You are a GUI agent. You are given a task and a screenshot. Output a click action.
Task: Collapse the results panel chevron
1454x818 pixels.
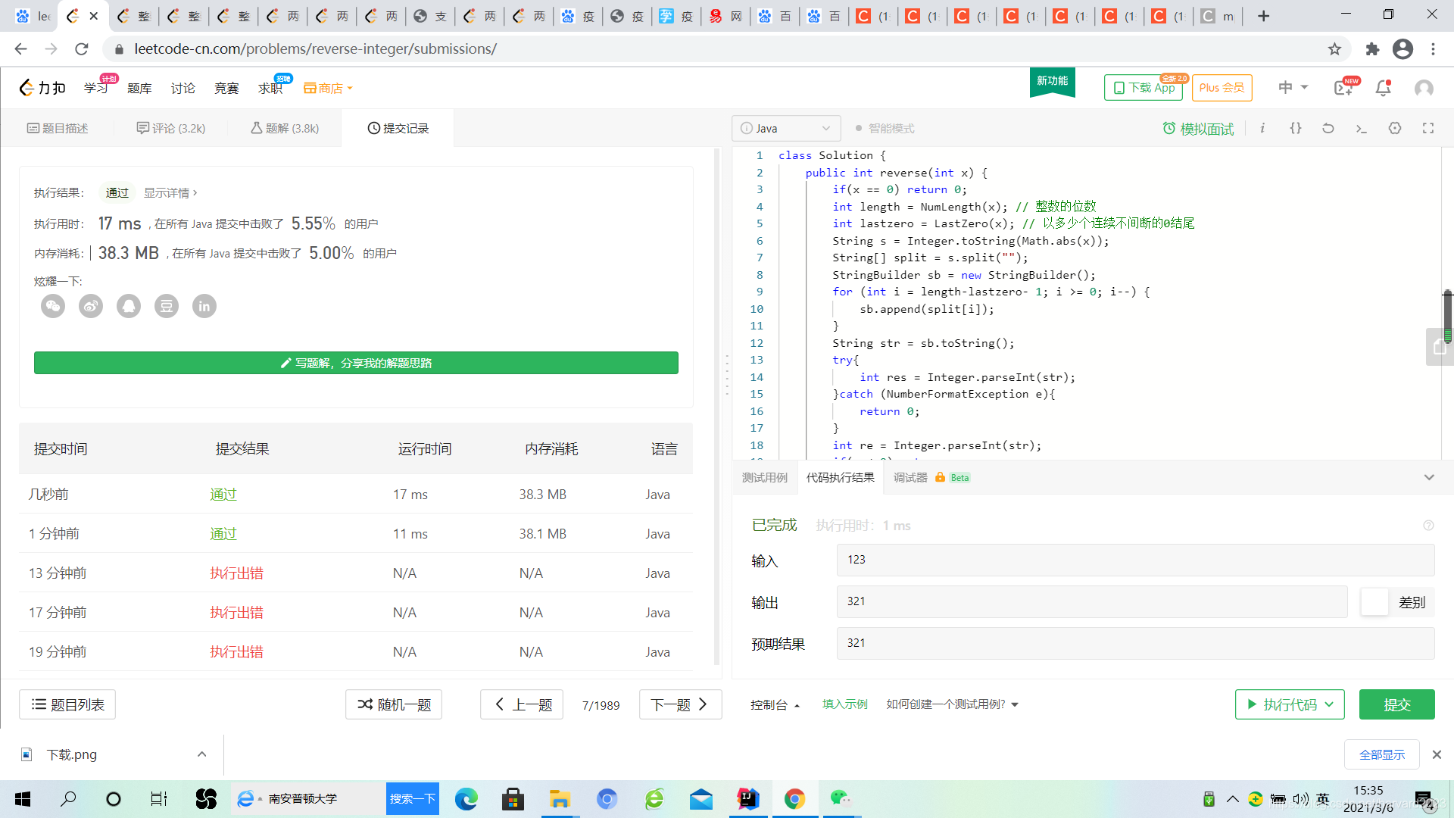point(1429,477)
